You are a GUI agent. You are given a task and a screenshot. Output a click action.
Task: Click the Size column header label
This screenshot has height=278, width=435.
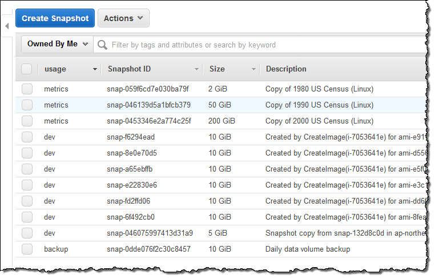click(x=217, y=69)
